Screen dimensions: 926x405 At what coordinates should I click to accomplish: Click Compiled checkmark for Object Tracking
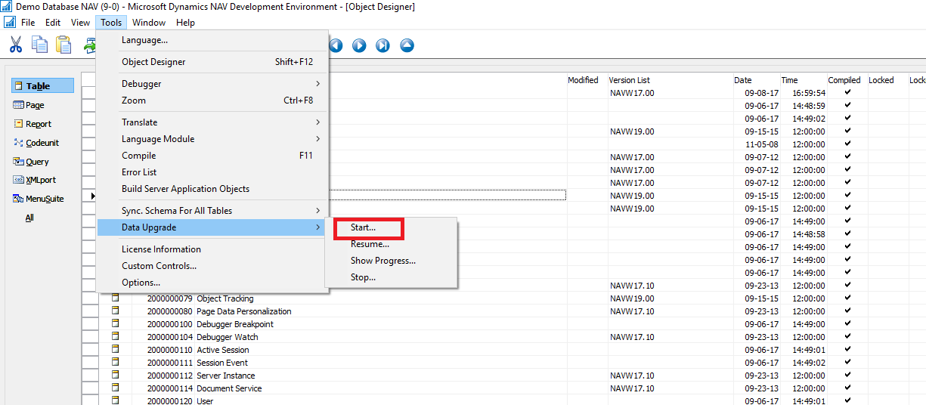click(847, 298)
